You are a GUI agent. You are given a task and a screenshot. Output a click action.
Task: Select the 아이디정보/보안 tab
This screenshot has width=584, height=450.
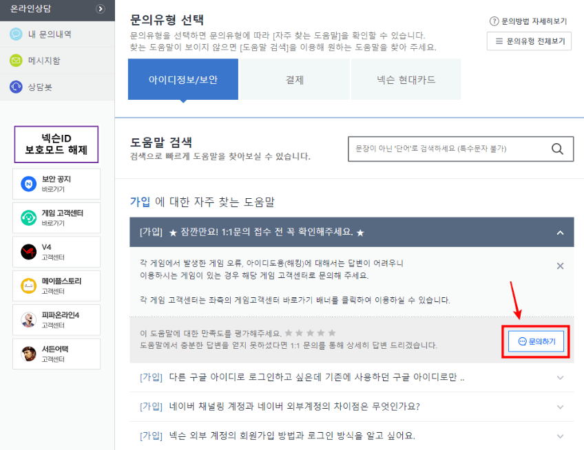tap(183, 79)
